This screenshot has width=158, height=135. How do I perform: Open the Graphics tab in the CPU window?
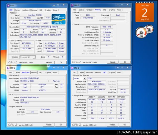pyautogui.click(x=48, y=10)
